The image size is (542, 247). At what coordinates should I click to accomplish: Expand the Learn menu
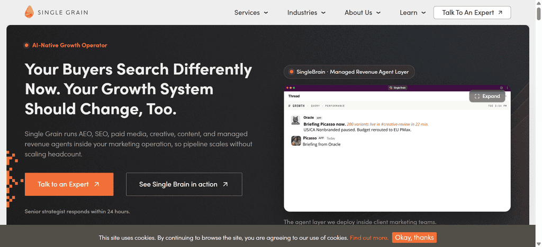(x=413, y=13)
